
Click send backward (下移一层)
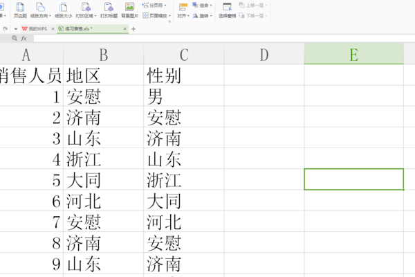[x=252, y=16]
